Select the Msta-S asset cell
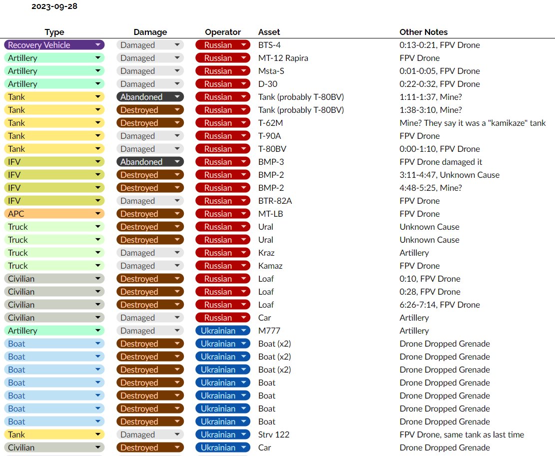Screen dimensions: 555x456 (272, 71)
